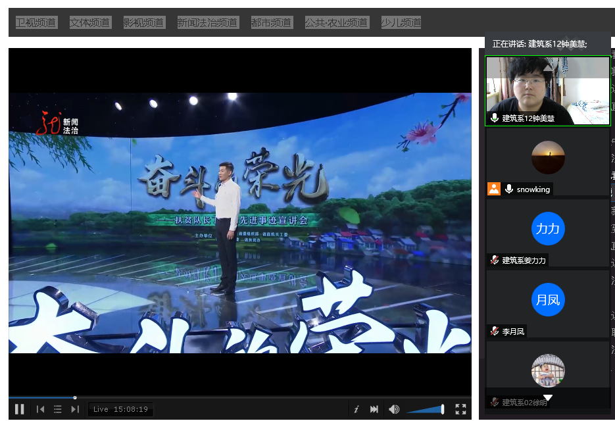Toggle muted microphone of 李月凤
Image resolution: width=615 pixels, height=423 pixels.
[x=494, y=332]
